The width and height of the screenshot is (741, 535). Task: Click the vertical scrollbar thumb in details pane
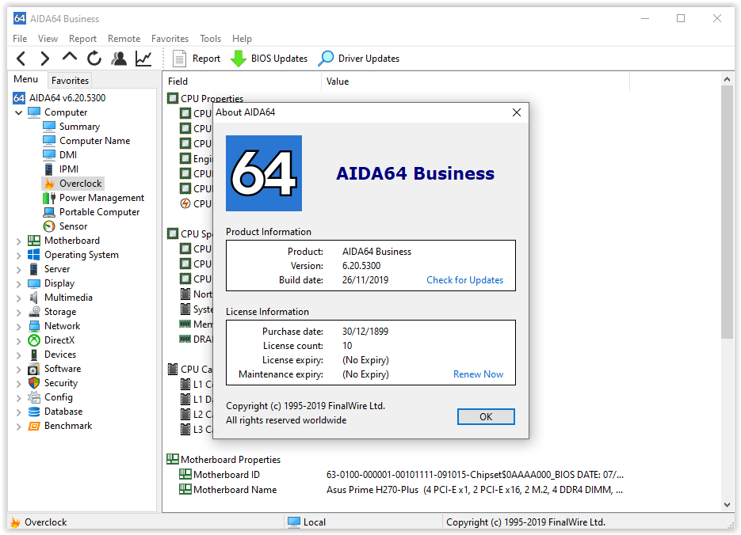727,212
